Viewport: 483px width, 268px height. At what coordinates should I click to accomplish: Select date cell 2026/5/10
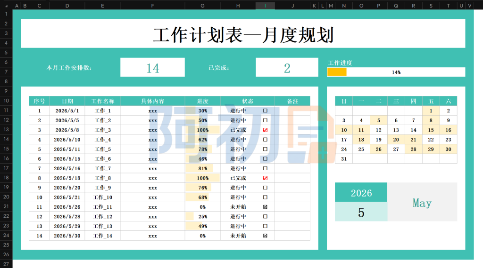coord(67,139)
